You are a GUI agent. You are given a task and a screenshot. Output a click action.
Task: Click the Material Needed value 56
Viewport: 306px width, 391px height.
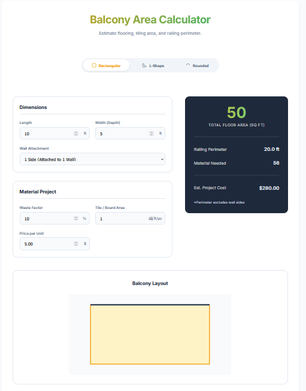(x=276, y=163)
